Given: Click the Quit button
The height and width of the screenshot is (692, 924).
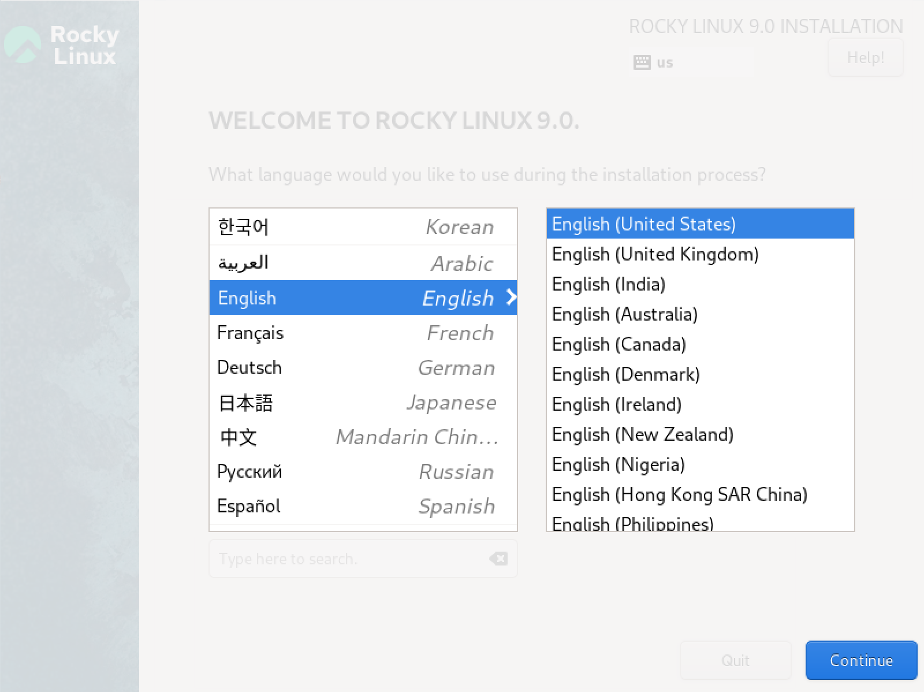Looking at the screenshot, I should click(x=735, y=660).
